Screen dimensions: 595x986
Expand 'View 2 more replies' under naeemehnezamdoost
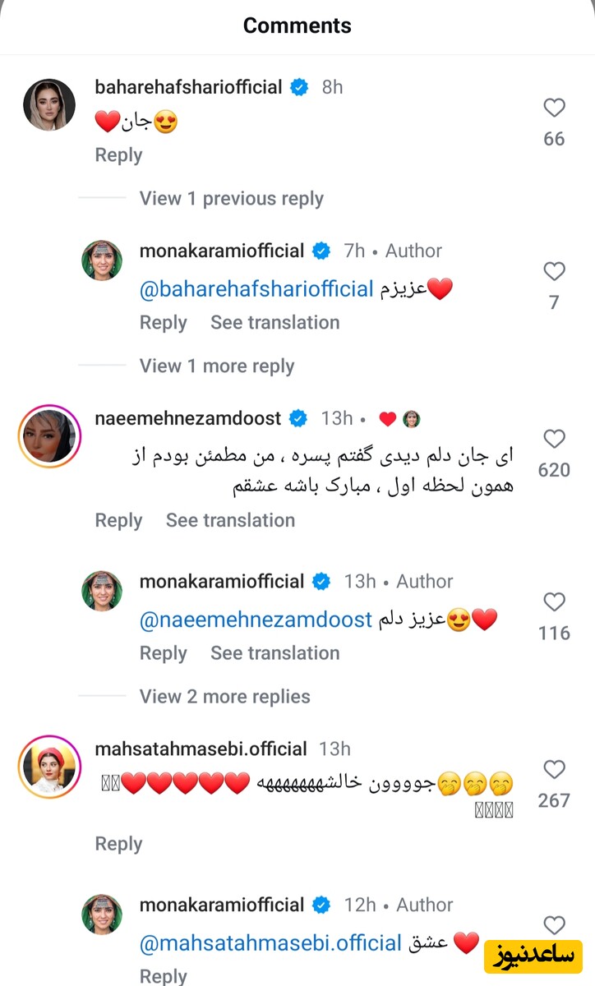click(x=224, y=697)
